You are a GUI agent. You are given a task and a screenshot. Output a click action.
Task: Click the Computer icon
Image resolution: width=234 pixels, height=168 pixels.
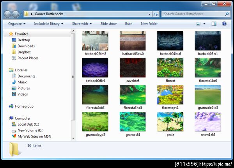[x=11, y=118]
